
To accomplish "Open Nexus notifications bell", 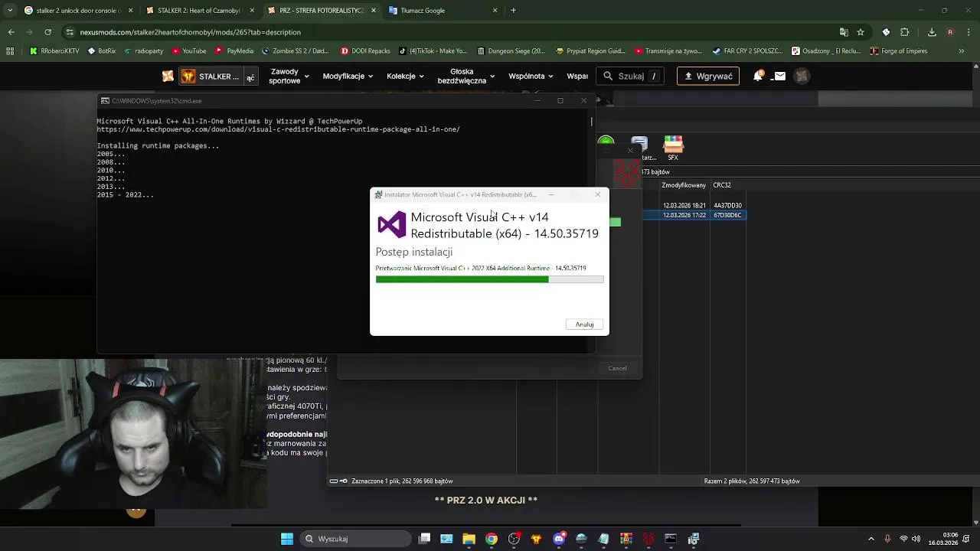I will pyautogui.click(x=758, y=76).
